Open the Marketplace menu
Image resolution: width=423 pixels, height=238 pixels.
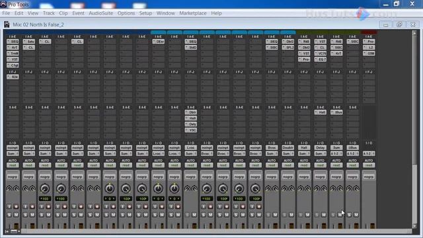click(193, 13)
